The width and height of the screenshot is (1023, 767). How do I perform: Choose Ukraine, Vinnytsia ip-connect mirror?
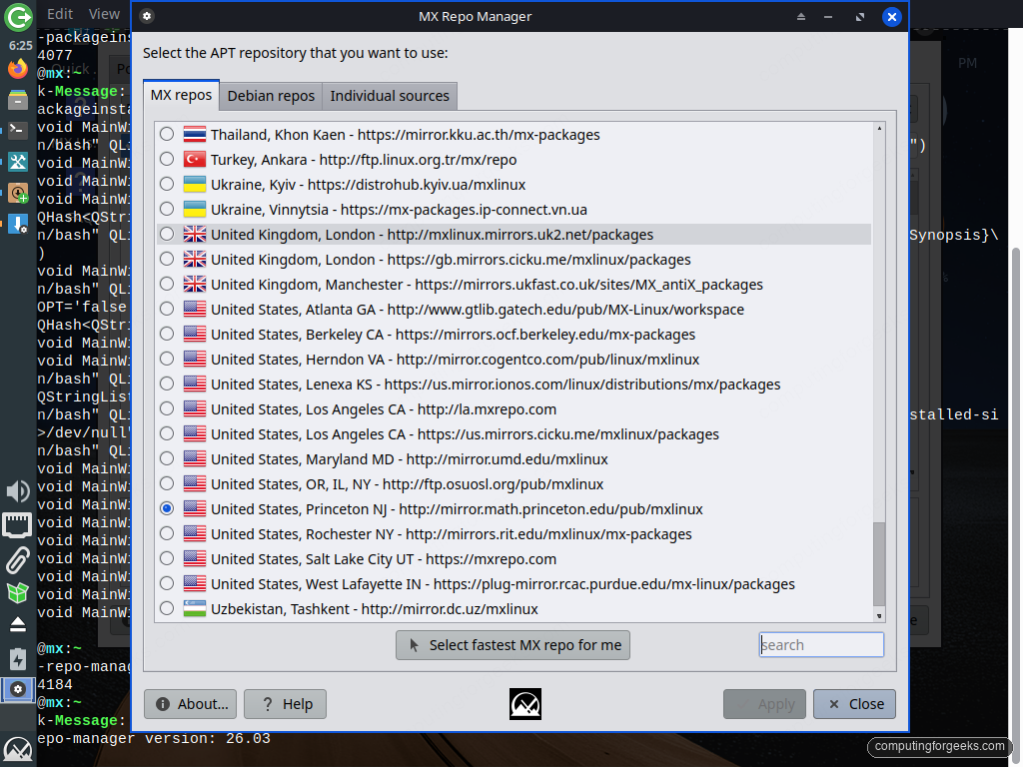(x=167, y=210)
